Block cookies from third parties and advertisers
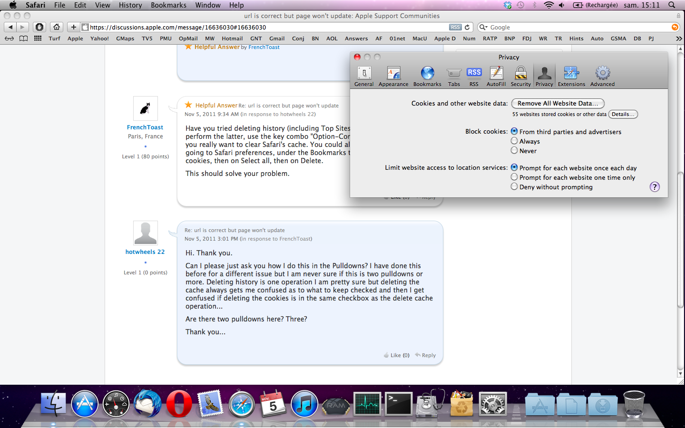The height and width of the screenshot is (428, 685). (x=514, y=131)
